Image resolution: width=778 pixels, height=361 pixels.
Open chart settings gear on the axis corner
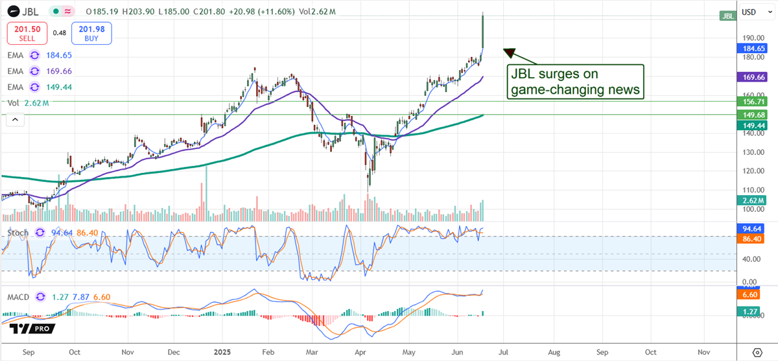[757, 351]
